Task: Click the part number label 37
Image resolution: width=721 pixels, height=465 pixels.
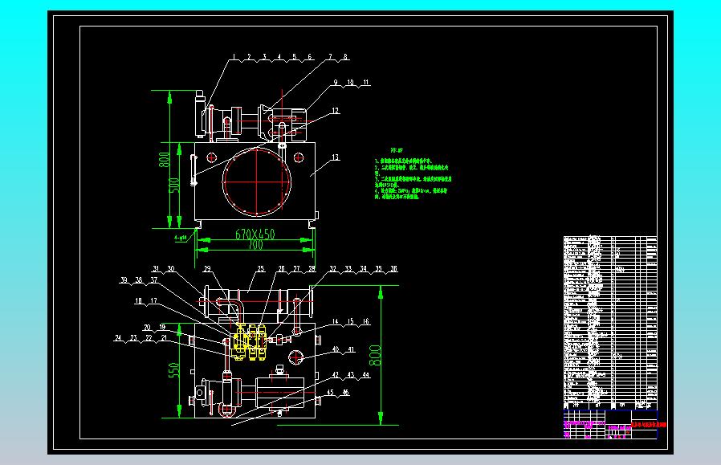Action: tap(154, 279)
